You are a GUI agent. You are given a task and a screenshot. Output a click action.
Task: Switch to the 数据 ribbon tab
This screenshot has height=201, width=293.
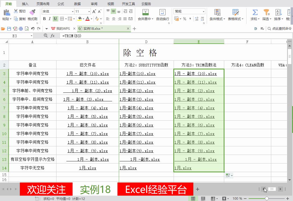77,4
